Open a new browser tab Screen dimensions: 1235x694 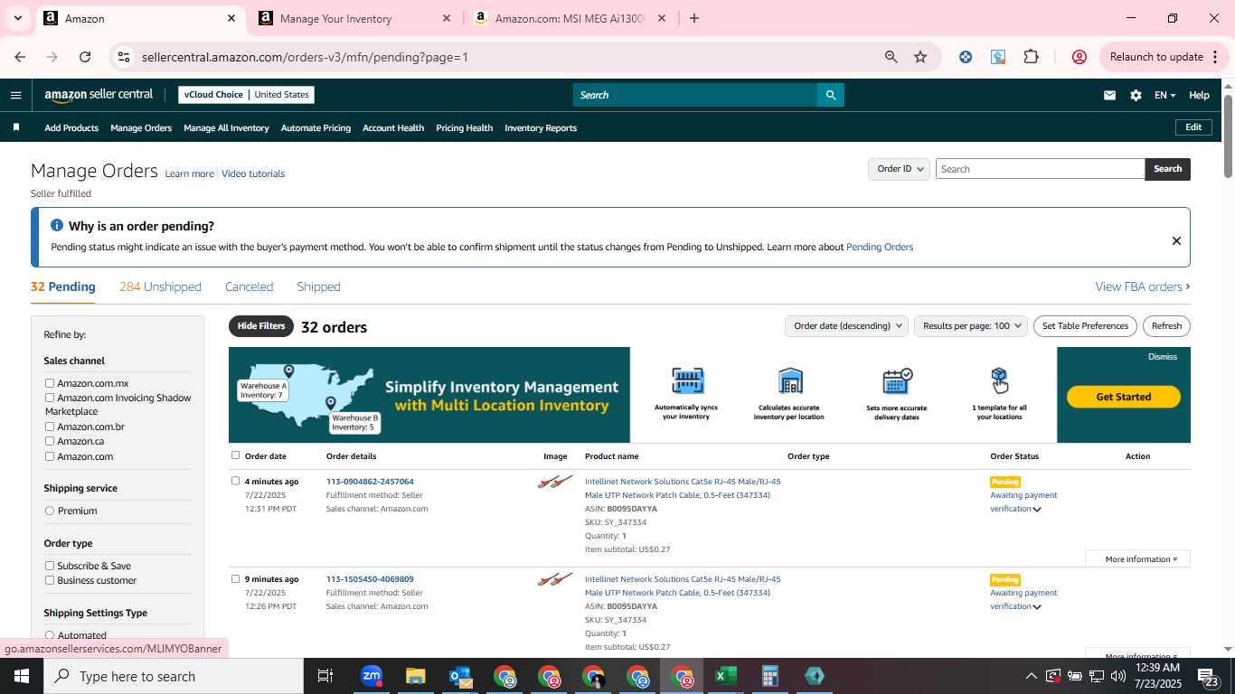[694, 18]
